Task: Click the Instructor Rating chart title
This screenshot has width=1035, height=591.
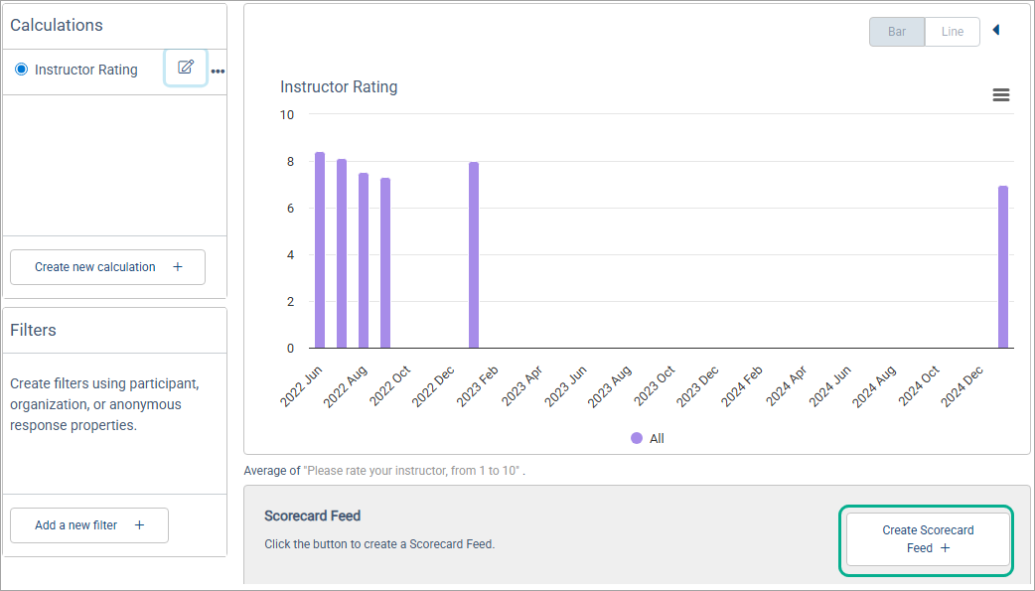Action: click(339, 87)
